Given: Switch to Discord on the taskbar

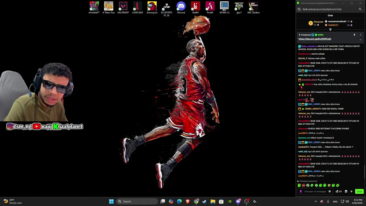Looking at the screenshot, I should [238, 201].
